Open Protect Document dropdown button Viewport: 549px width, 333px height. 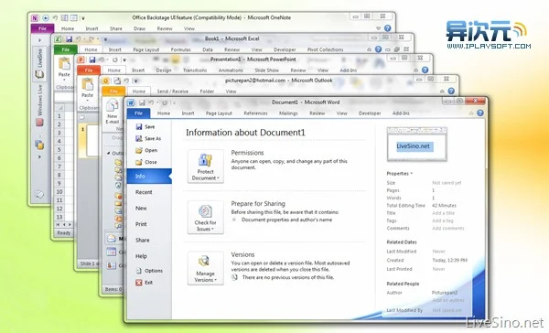coord(206,166)
